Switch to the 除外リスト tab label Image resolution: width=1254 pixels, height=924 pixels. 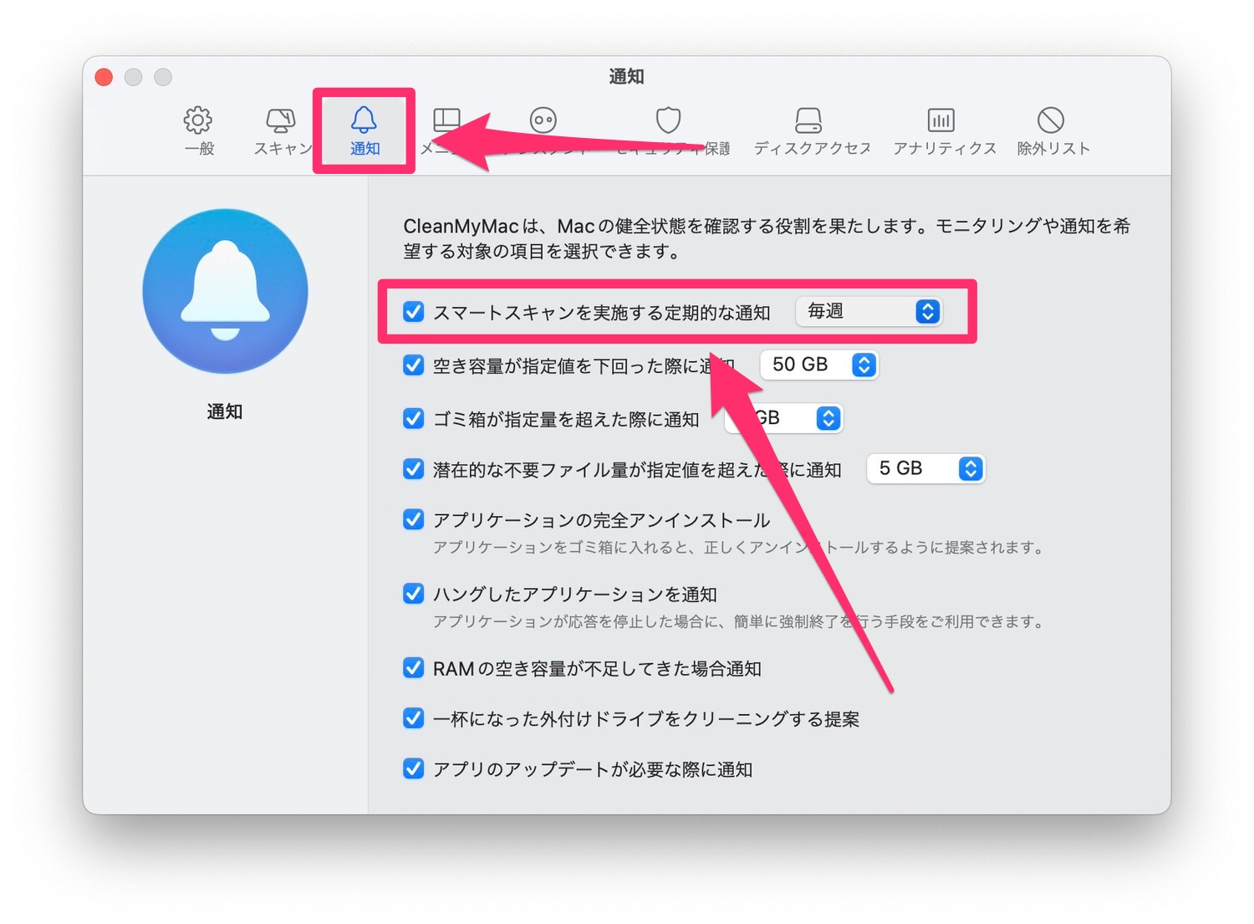click(x=1053, y=149)
